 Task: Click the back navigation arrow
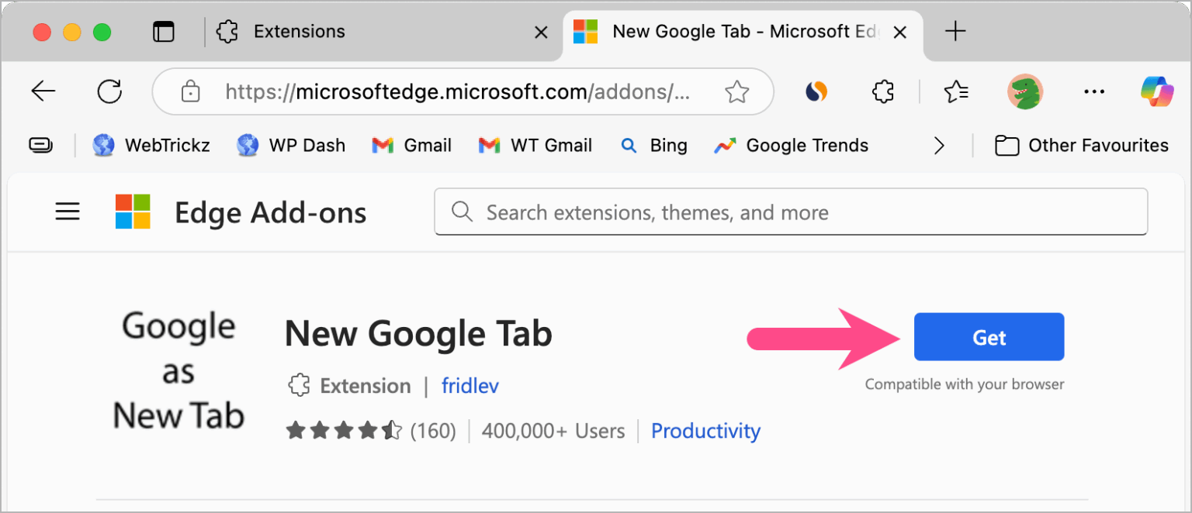point(43,91)
